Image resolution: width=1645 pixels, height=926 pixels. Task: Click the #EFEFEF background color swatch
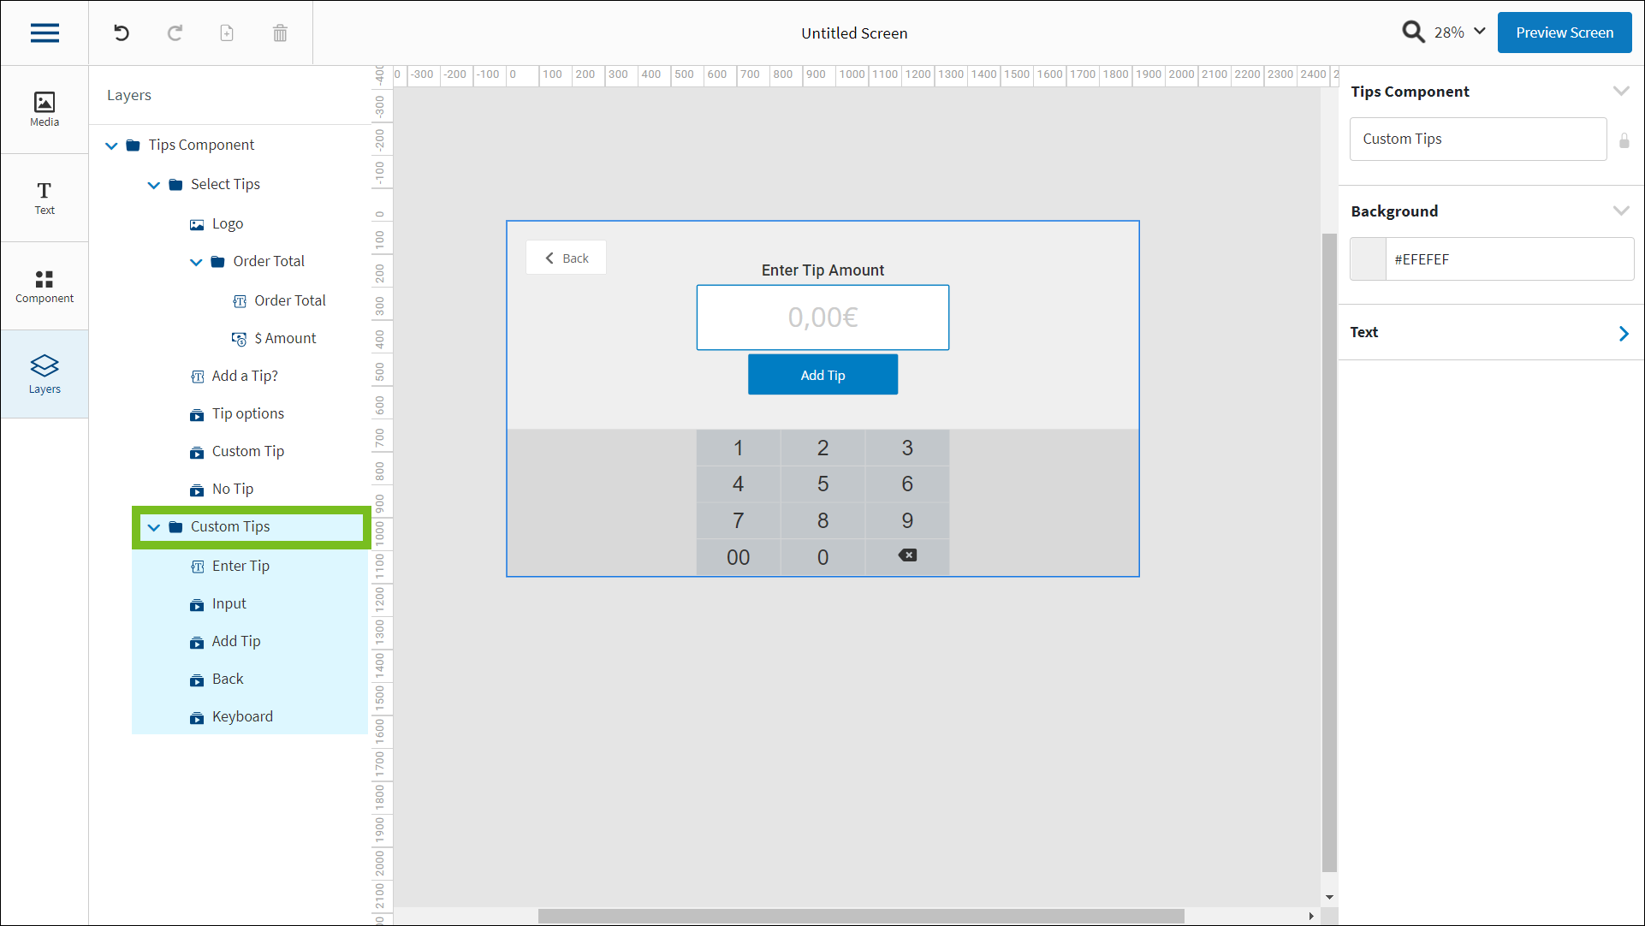[1368, 259]
